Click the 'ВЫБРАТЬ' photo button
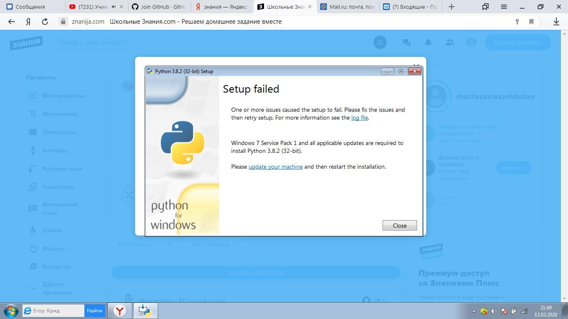 click(x=514, y=168)
